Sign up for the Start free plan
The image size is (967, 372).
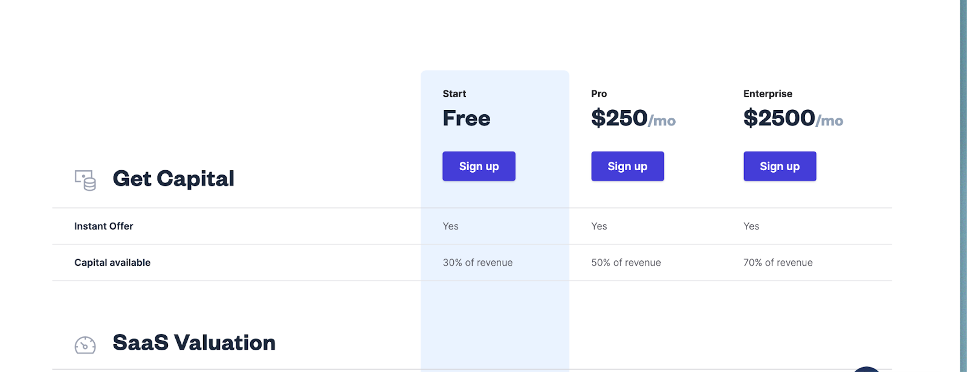pos(479,166)
